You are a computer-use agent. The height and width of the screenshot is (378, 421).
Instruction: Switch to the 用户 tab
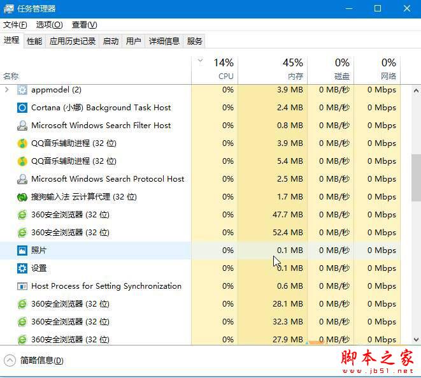pos(134,41)
